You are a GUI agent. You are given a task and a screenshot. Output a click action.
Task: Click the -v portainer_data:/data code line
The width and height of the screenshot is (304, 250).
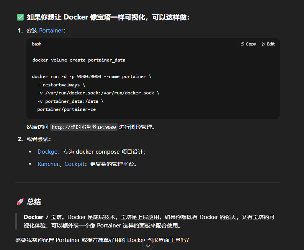[70, 101]
